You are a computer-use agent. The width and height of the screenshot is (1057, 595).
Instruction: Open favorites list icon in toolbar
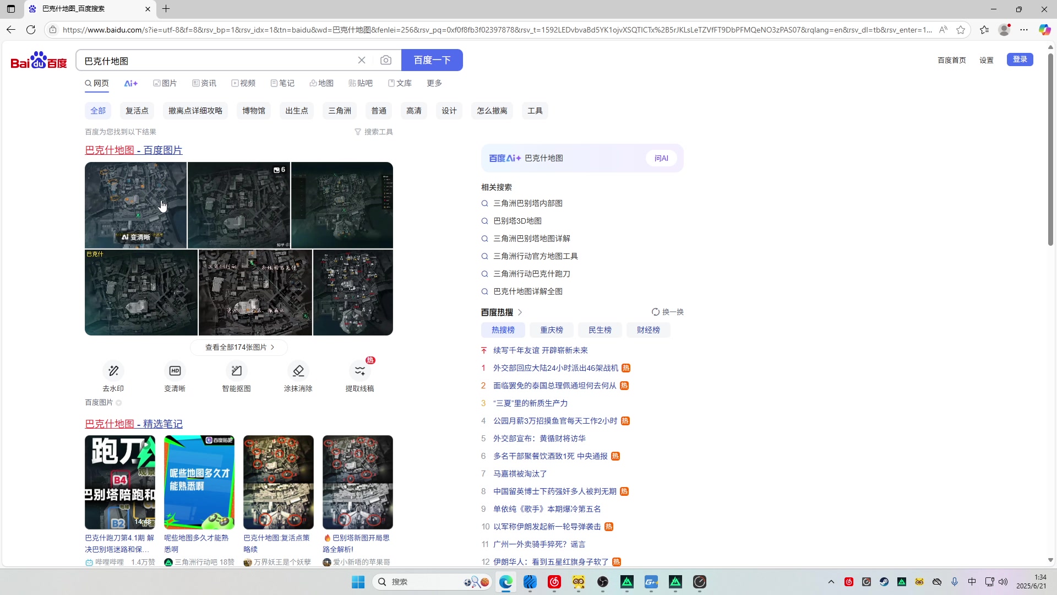984,30
